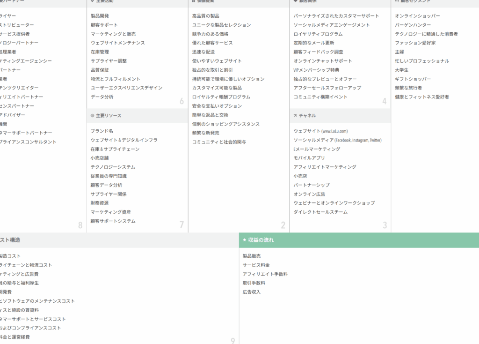Select the 主要リソース section header title
Viewport: 479px width, 344px height.
coord(108,115)
